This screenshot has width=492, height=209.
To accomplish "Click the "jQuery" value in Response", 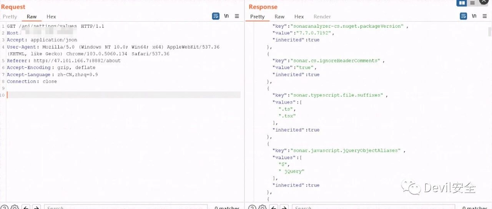I will coord(292,171).
